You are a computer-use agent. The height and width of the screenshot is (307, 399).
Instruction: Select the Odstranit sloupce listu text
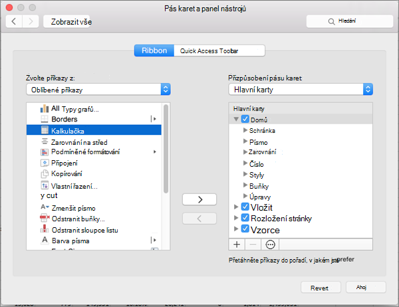85,230
